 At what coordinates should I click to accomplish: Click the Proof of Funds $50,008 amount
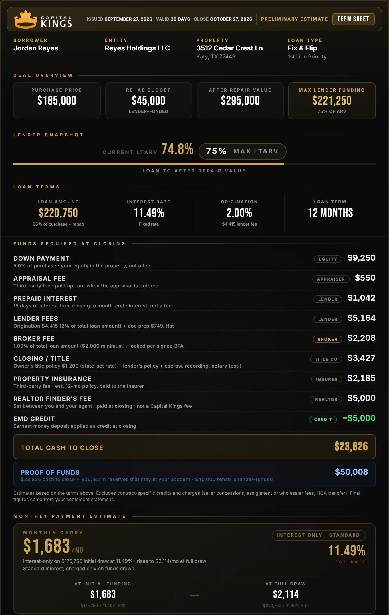click(x=352, y=472)
